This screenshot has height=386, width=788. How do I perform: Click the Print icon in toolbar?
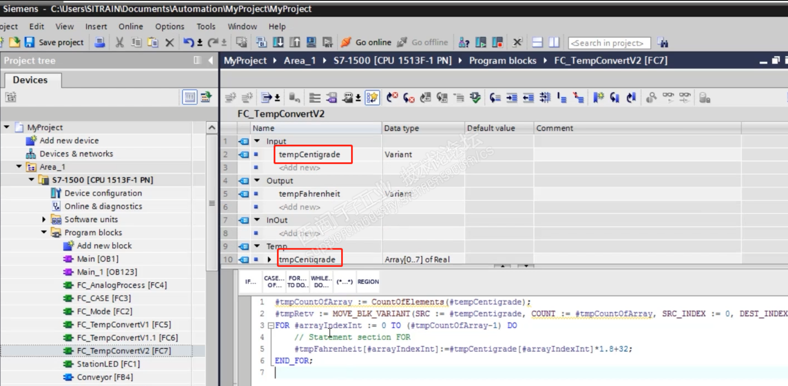[x=100, y=42]
